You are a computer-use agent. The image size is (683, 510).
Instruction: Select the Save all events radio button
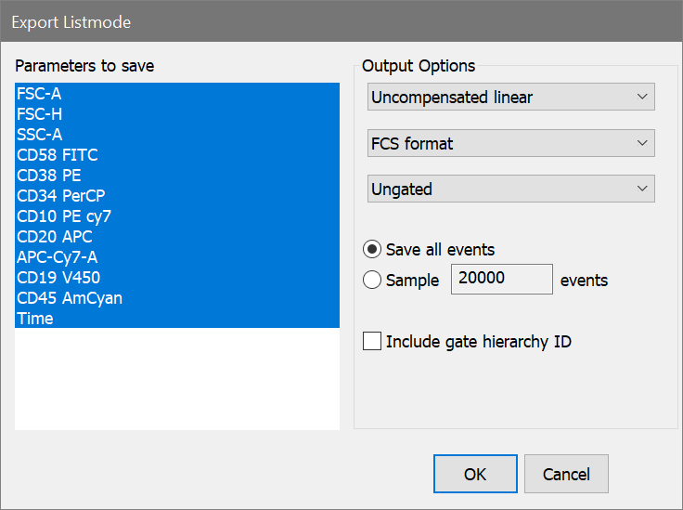372,250
